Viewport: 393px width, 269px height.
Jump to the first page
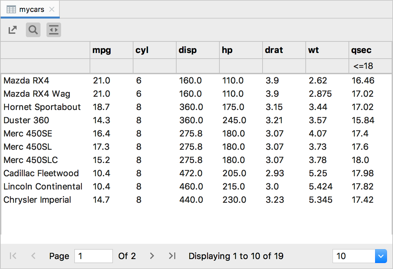(13, 256)
